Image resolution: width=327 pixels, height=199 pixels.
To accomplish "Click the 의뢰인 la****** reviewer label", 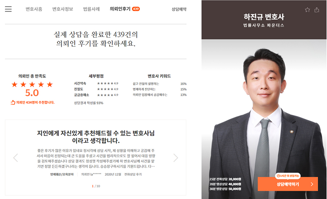I will (x=91, y=174).
